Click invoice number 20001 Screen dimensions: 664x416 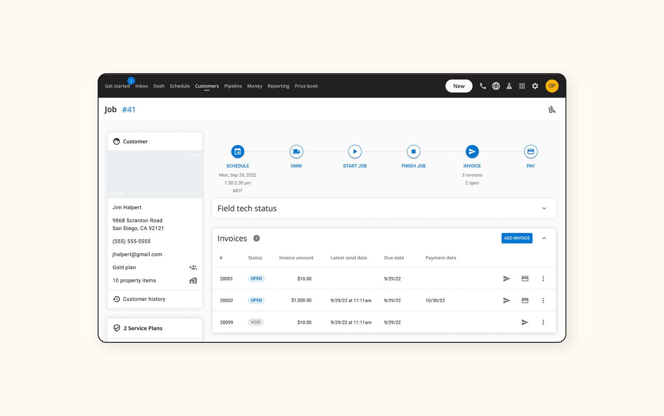pyautogui.click(x=226, y=279)
